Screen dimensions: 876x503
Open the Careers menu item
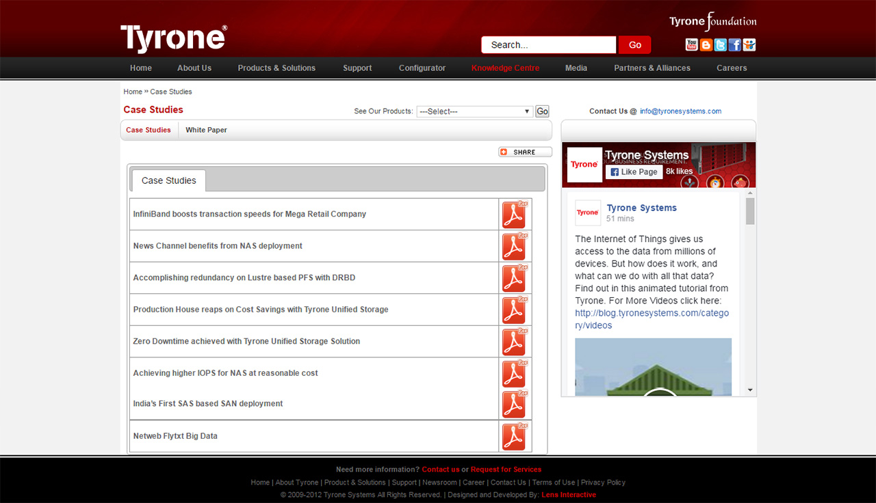pos(732,68)
